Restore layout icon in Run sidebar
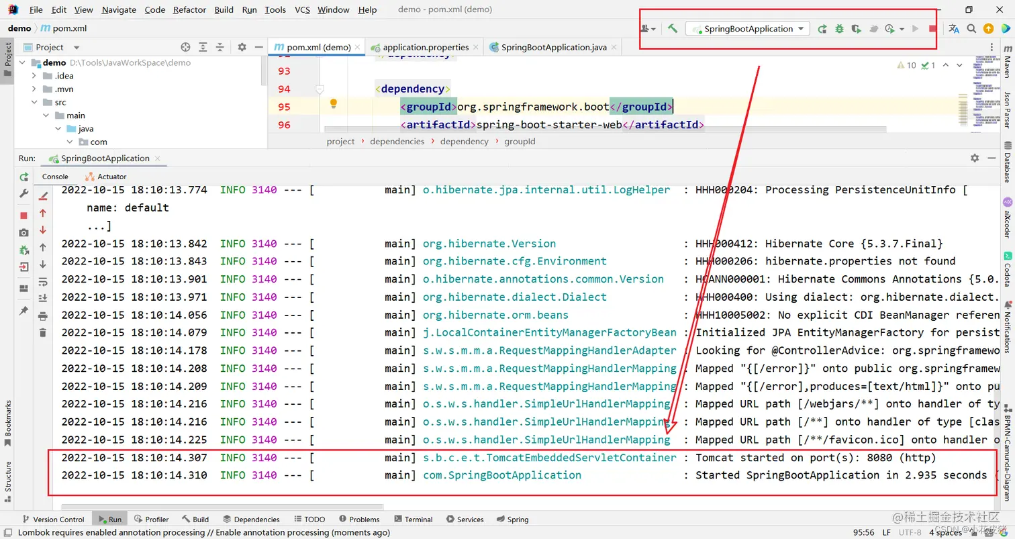This screenshot has height=539, width=1015. coord(24,289)
